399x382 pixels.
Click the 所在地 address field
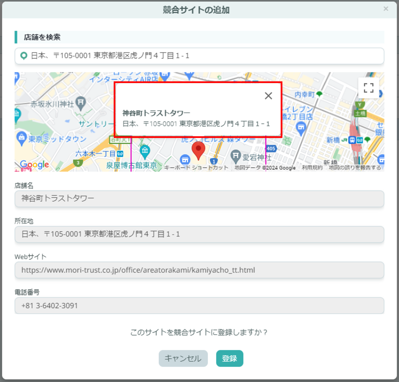point(199,234)
